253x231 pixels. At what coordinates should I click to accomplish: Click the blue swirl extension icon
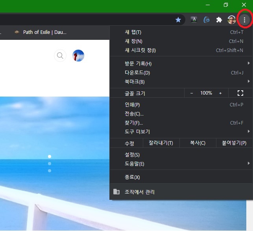(x=207, y=20)
